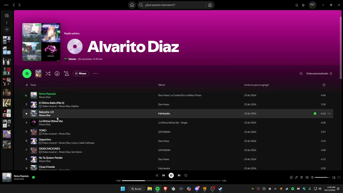
Task: Sort by the Título column header
Action: (33, 85)
